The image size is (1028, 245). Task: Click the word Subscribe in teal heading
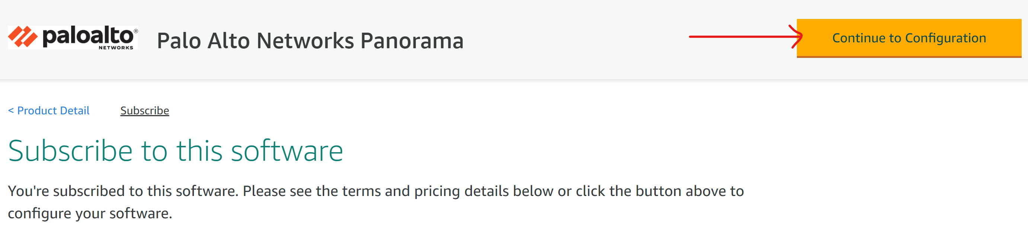coord(70,151)
